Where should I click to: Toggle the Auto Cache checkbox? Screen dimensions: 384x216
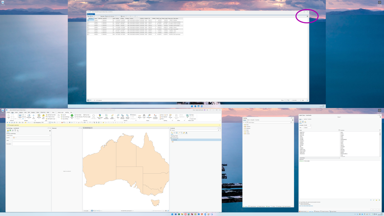(x=190, y=119)
